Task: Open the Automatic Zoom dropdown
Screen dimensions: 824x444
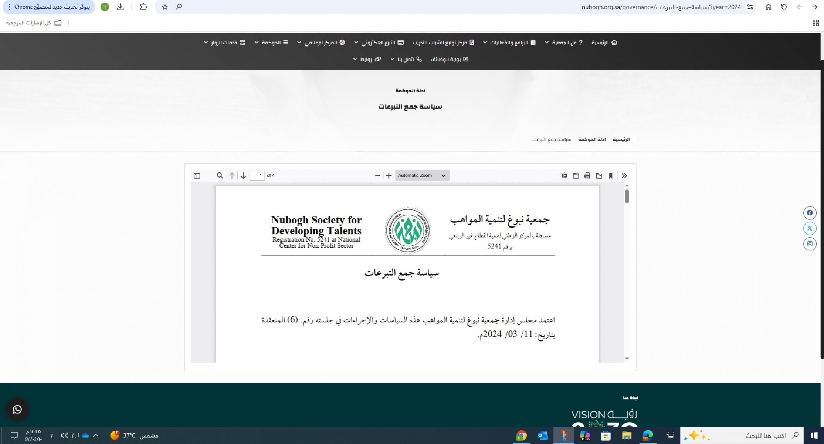Action: (422, 176)
